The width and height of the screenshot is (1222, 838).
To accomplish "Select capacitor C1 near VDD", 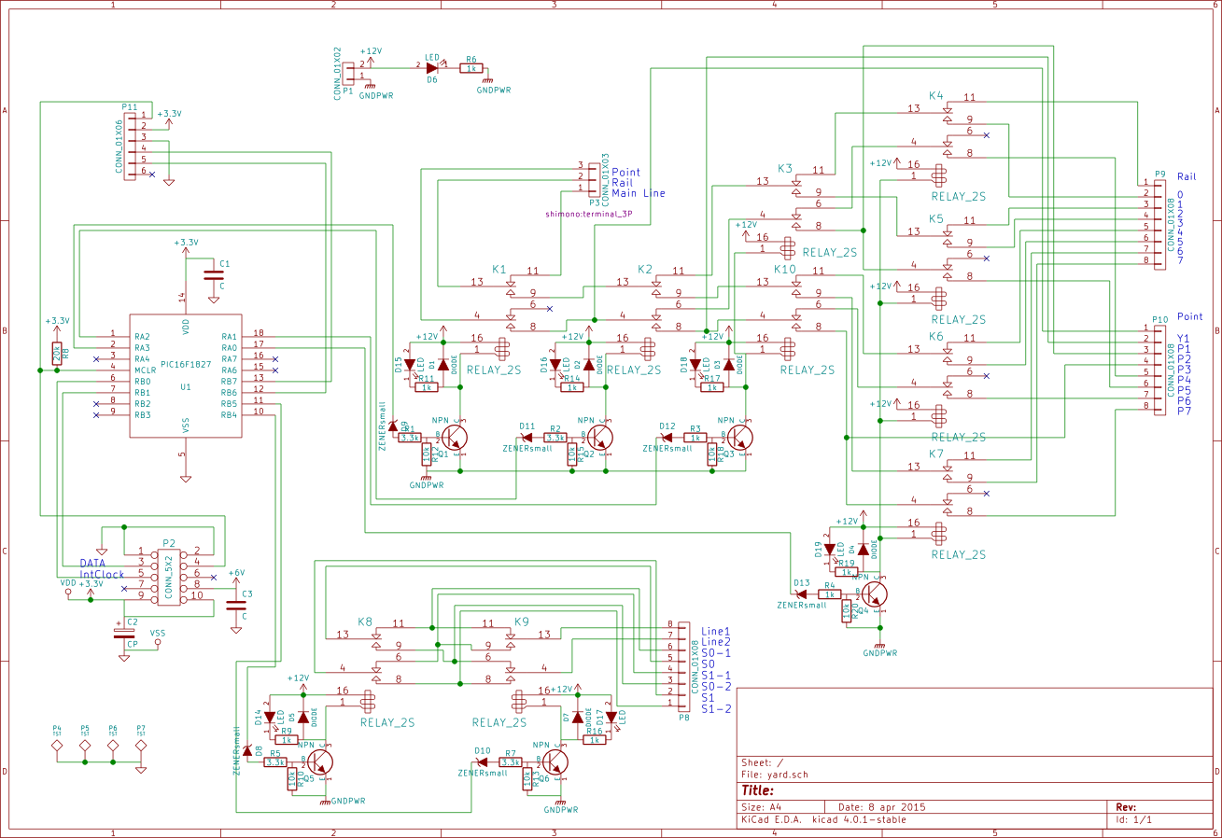I will pyautogui.click(x=214, y=274).
